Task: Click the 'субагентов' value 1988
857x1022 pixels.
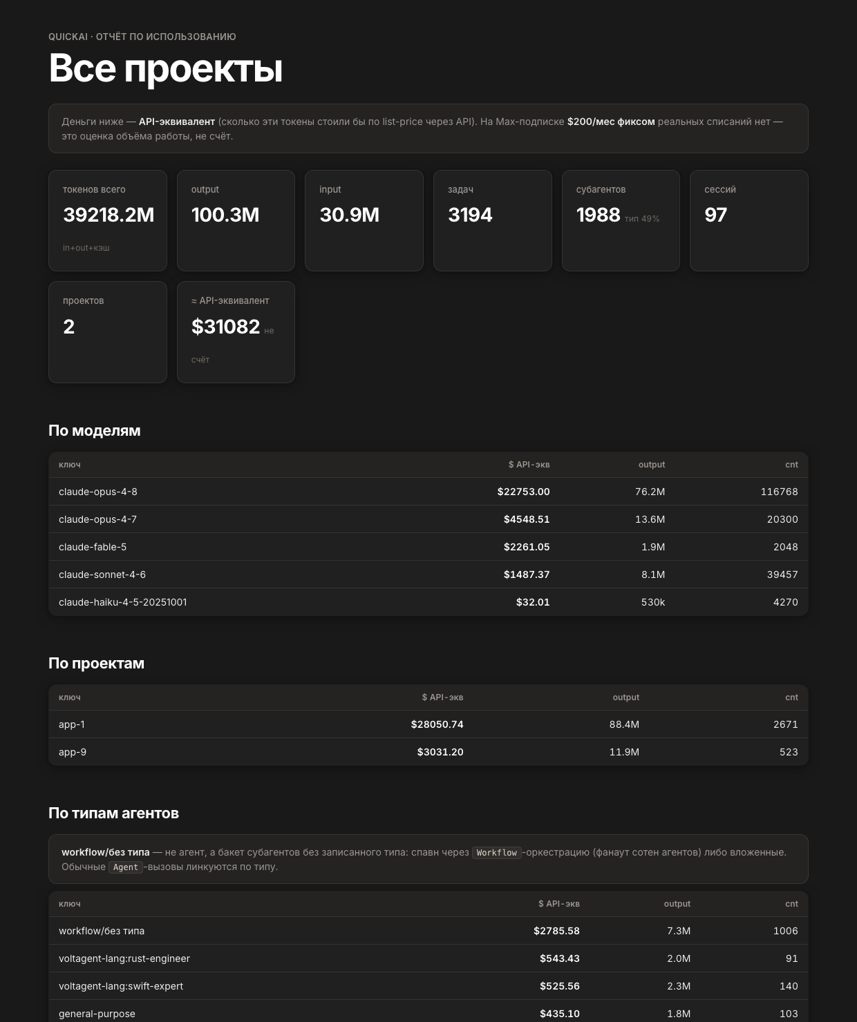Action: coord(599,215)
